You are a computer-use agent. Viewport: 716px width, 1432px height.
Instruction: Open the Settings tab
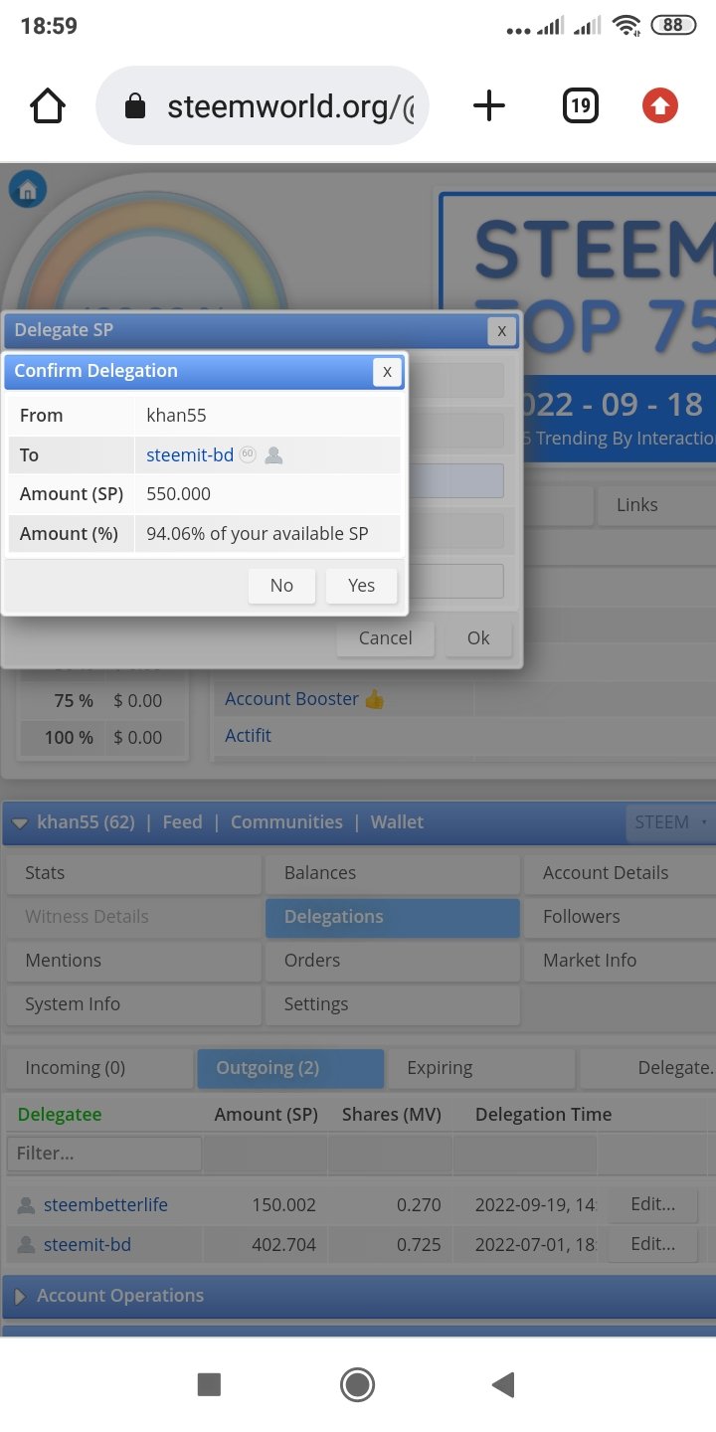[x=392, y=1004]
